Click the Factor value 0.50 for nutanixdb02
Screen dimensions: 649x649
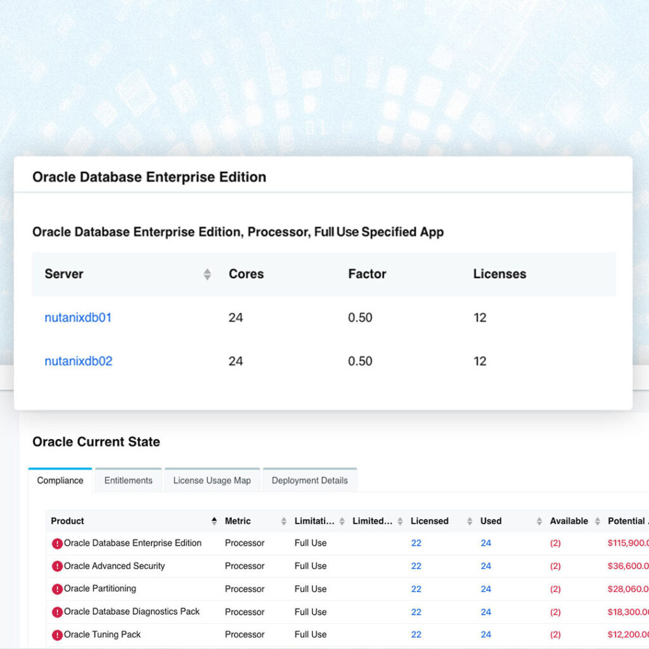click(x=360, y=361)
